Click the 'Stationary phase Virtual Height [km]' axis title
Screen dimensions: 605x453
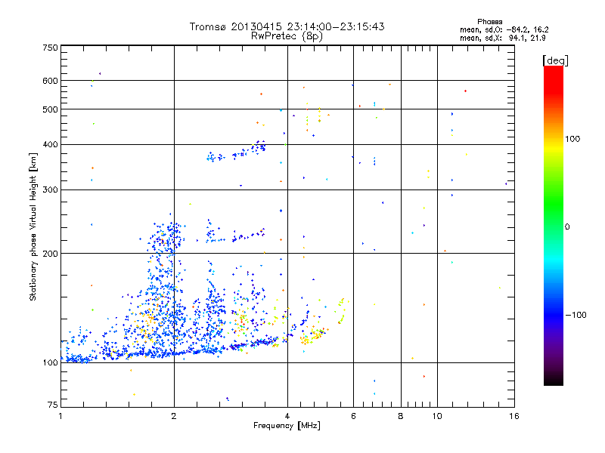pyautogui.click(x=33, y=226)
